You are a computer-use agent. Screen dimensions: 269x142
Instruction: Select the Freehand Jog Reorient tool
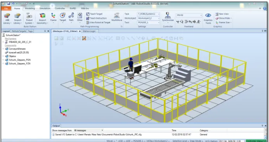click(x=194, y=22)
